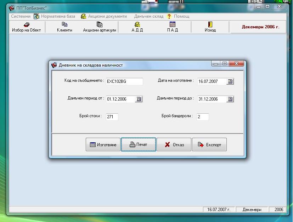Click the Брой бандероли field
293x222 pixels.
203,117
